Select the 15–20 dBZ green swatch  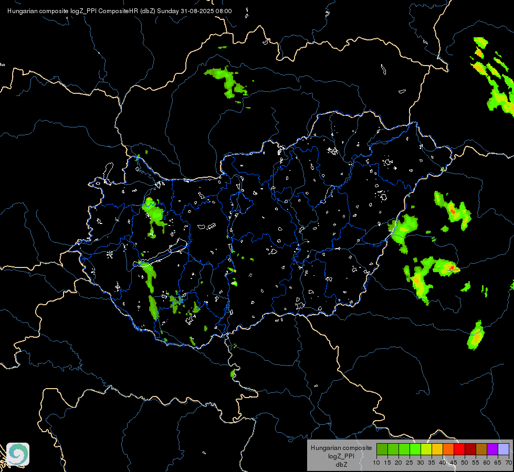coord(393,449)
